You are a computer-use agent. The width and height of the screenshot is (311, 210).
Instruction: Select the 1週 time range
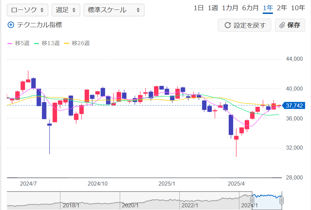pos(213,8)
